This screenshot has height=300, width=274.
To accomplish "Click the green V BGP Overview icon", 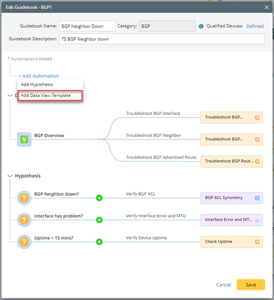I will pyautogui.click(x=24, y=139).
